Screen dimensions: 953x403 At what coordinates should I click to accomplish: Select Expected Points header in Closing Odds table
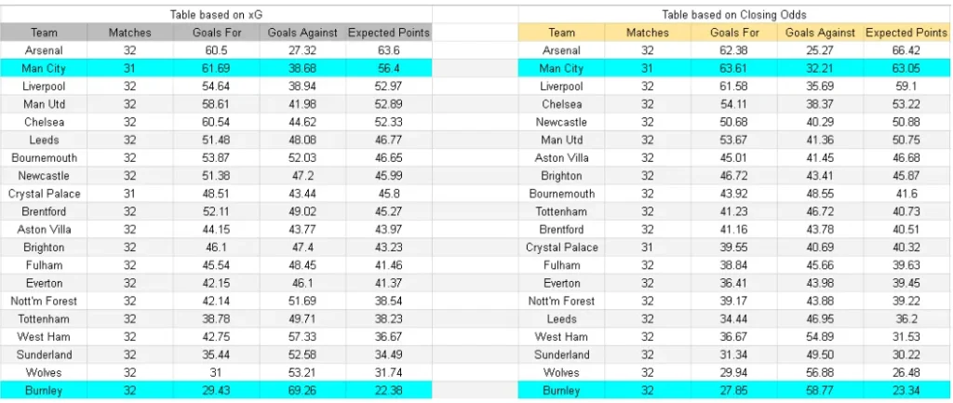click(x=906, y=33)
